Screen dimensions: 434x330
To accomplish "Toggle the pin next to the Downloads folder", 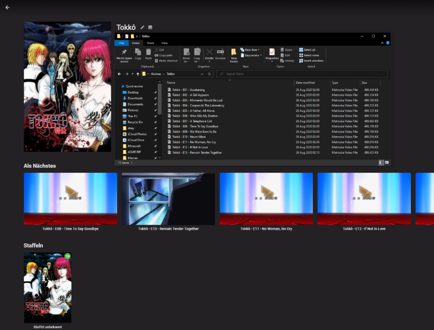I will point(155,98).
